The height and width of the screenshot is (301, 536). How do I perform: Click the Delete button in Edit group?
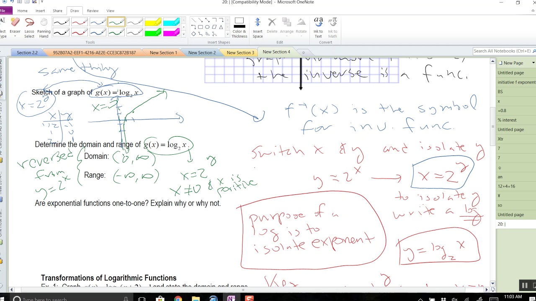[x=272, y=26]
